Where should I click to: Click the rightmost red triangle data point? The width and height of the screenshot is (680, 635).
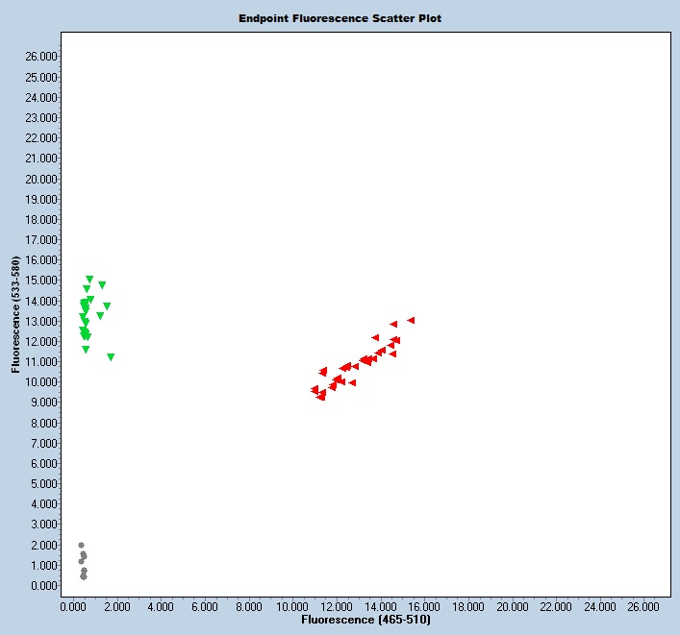(x=411, y=320)
